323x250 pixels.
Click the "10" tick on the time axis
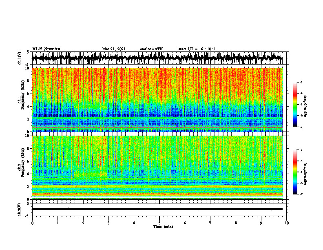click(x=287, y=223)
